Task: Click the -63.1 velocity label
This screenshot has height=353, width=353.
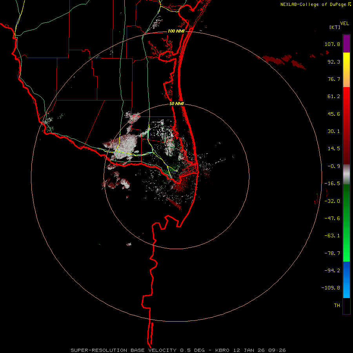Action: (332, 236)
